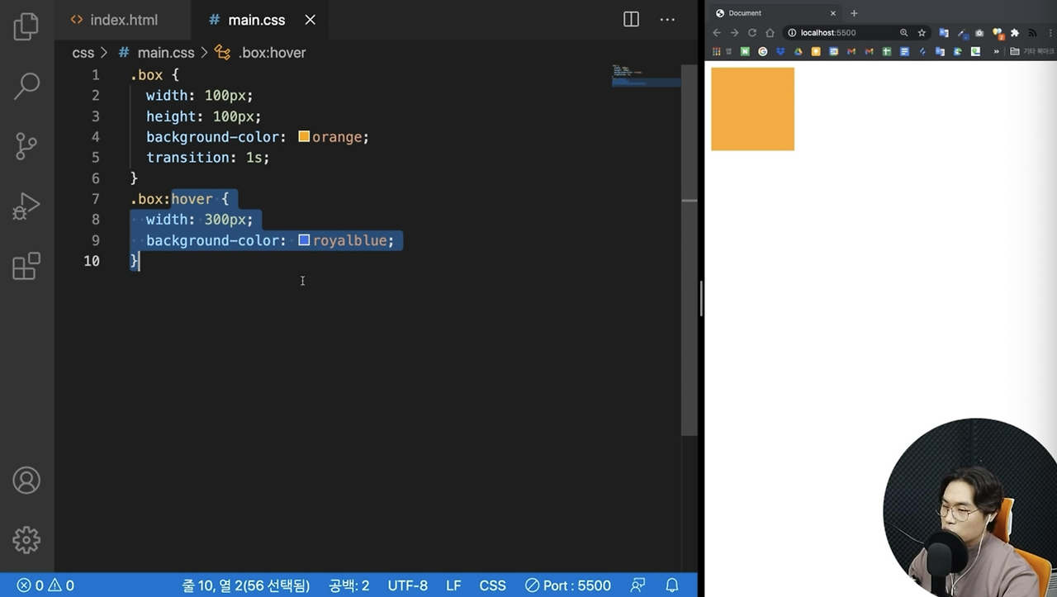
Task: Open the orange color picker swatch
Action: [304, 136]
